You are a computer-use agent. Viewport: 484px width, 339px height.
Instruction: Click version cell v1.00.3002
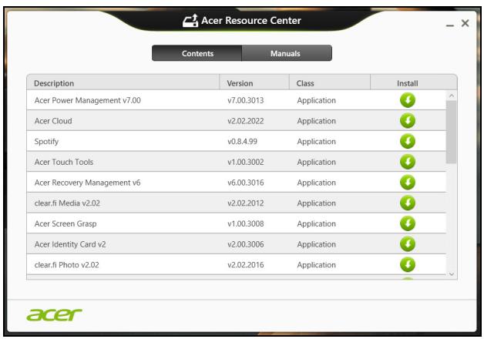[x=246, y=162]
